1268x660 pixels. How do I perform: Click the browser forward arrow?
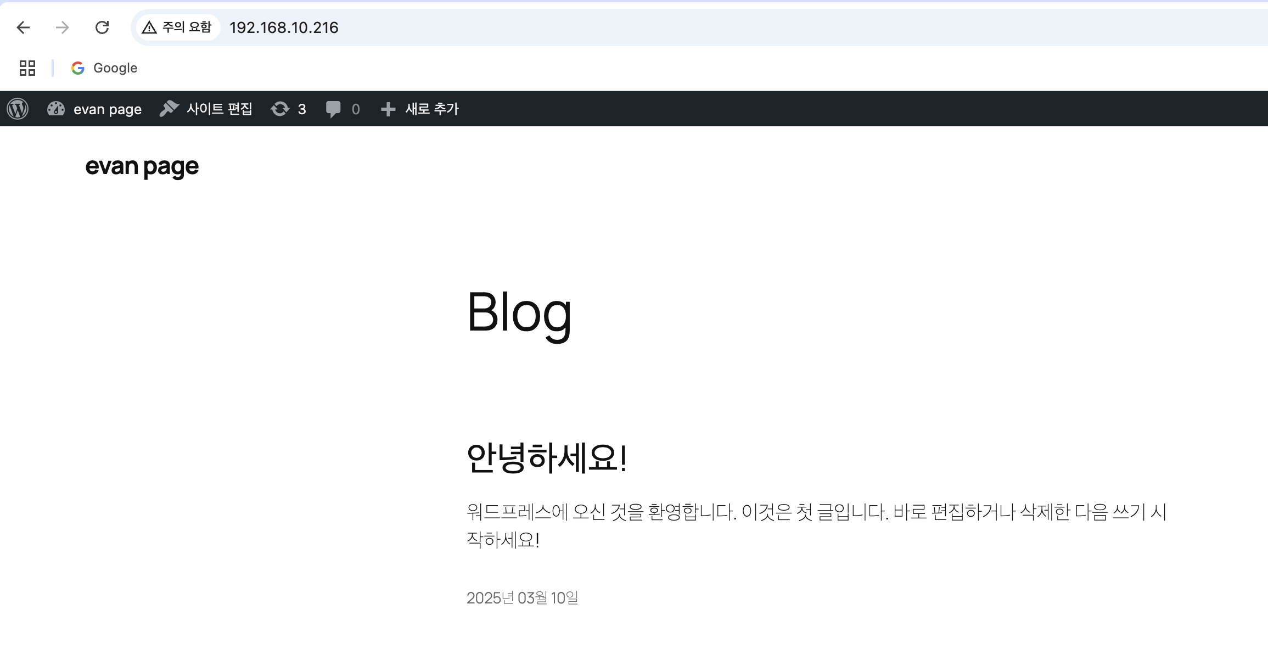[x=63, y=27]
